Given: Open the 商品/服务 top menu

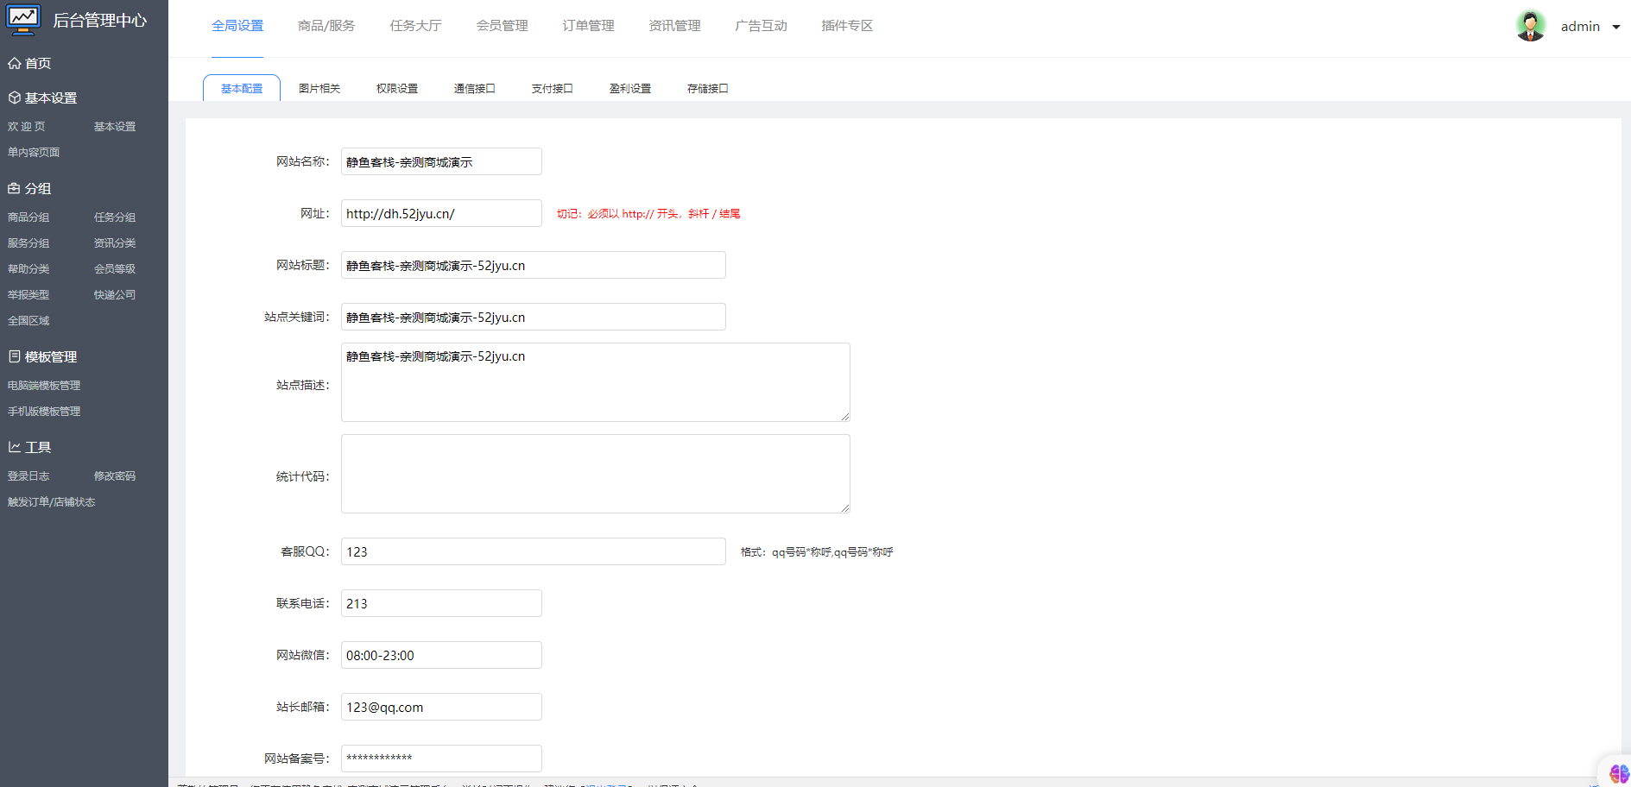Looking at the screenshot, I should click(x=326, y=26).
